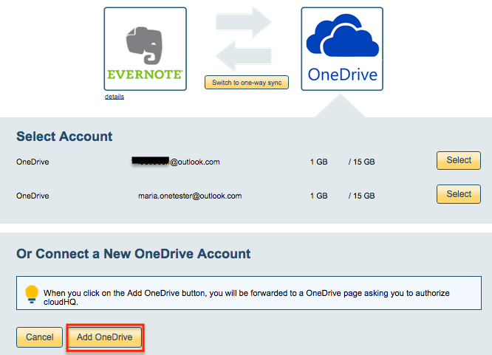492x355 pixels.
Task: Click the yellow lightbulb tip icon
Action: point(32,293)
